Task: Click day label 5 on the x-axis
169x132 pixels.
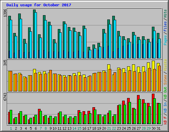Action: [31, 128]
